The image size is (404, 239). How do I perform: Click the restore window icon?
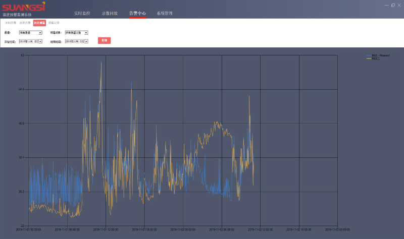[393, 5]
